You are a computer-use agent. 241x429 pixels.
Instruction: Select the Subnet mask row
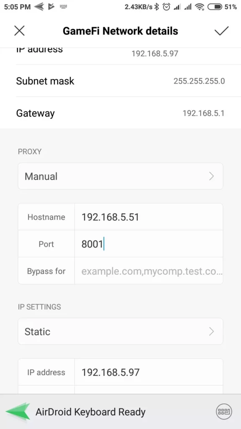[120, 81]
